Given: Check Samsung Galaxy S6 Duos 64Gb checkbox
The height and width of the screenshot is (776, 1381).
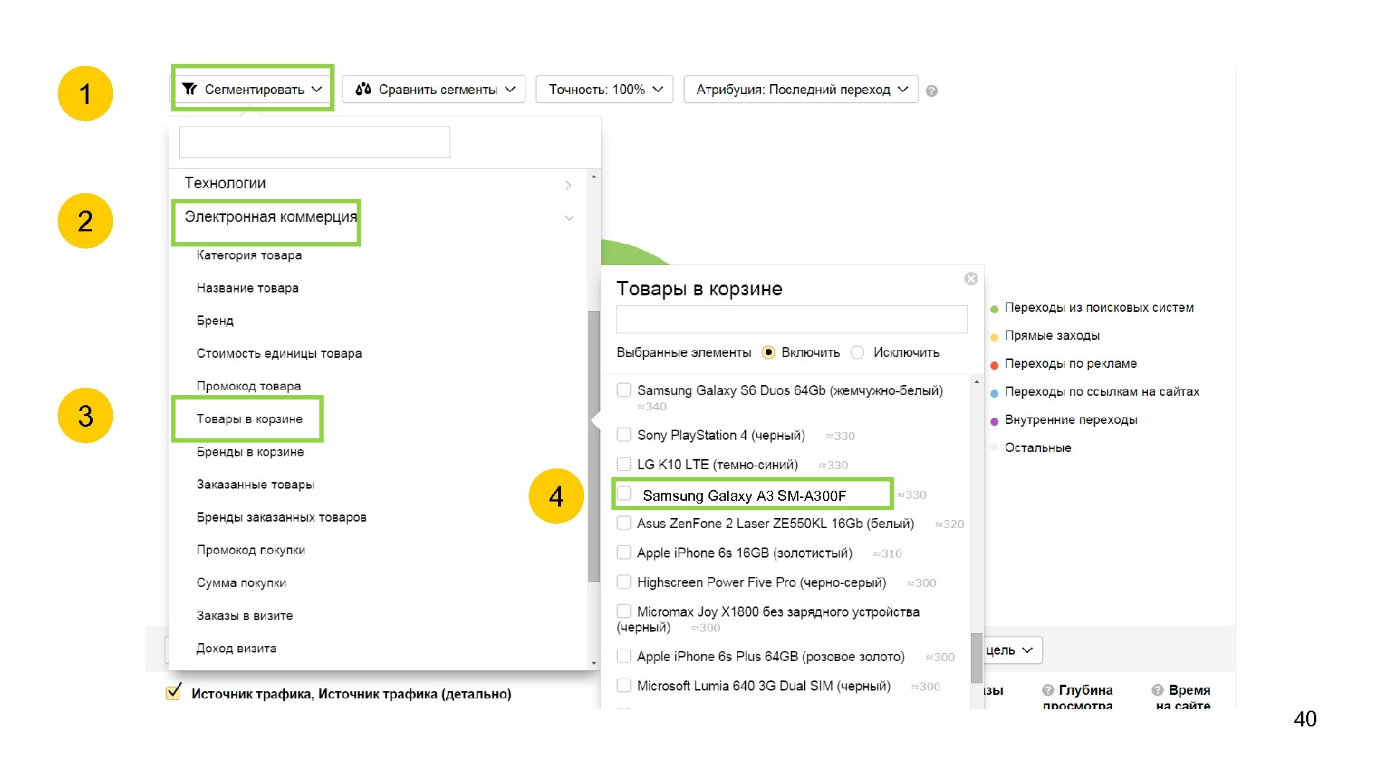Looking at the screenshot, I should 624,390.
